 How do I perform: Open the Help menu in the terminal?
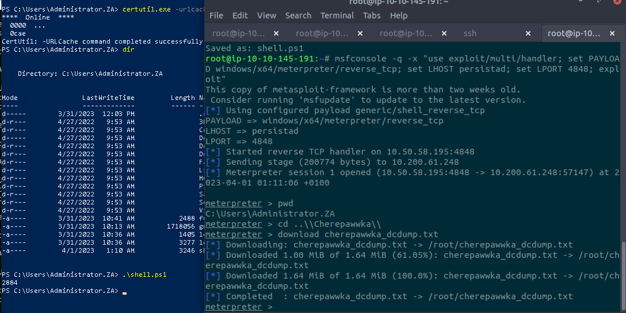[x=398, y=16]
